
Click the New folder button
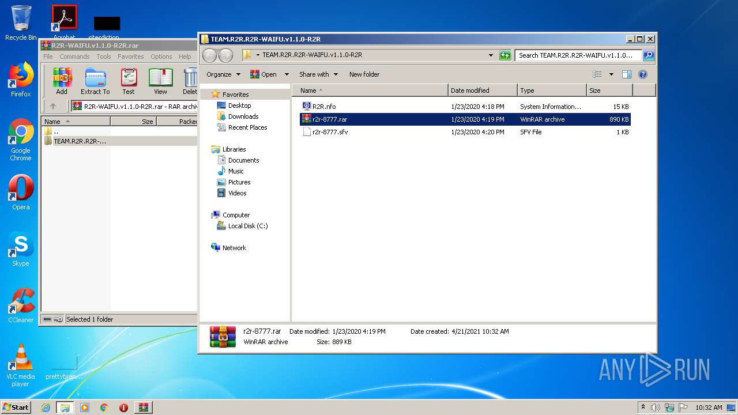click(364, 74)
